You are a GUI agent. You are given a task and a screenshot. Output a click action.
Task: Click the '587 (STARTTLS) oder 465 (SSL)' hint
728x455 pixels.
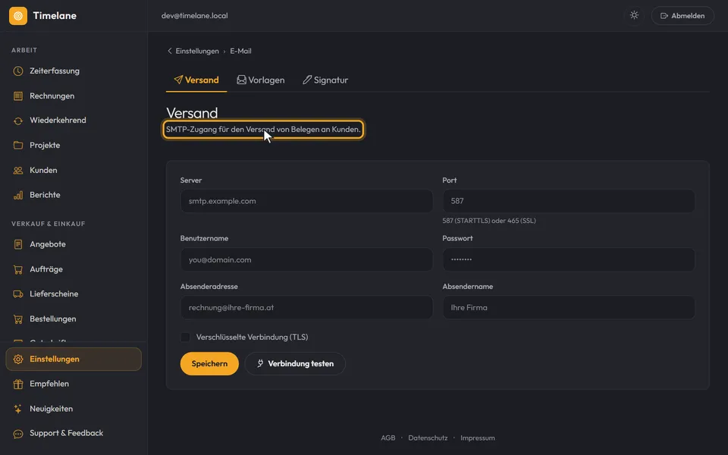(x=489, y=221)
